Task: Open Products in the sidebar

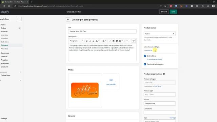Action: (x=4, y=32)
